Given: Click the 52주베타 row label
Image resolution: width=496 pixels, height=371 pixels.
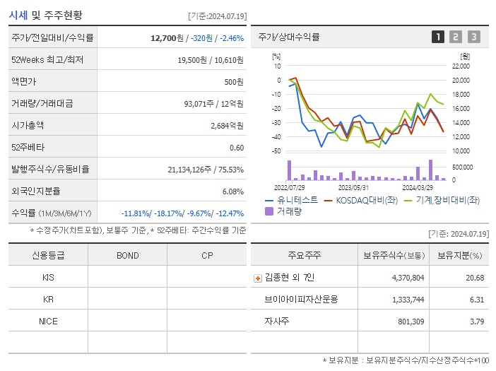Looking at the screenshot, I should (x=28, y=147).
